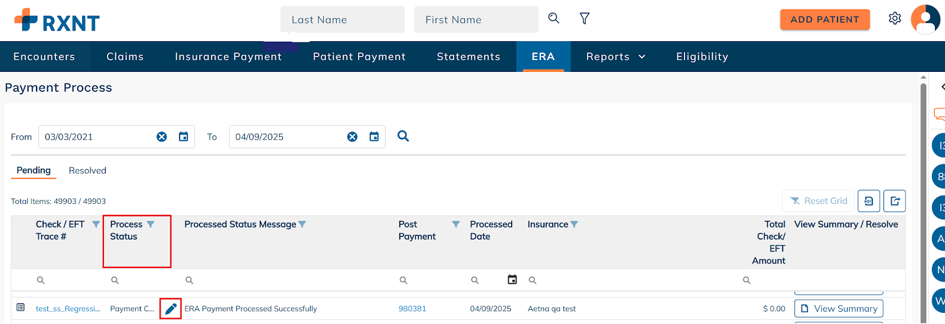Run the date range search
Image resolution: width=945 pixels, height=324 pixels.
pyautogui.click(x=403, y=136)
